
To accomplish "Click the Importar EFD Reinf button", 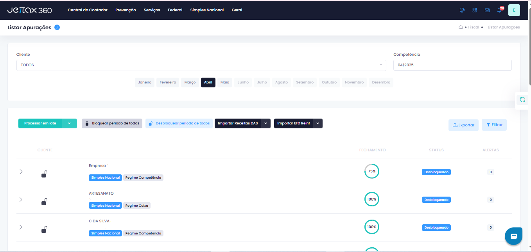I will 294,123.
